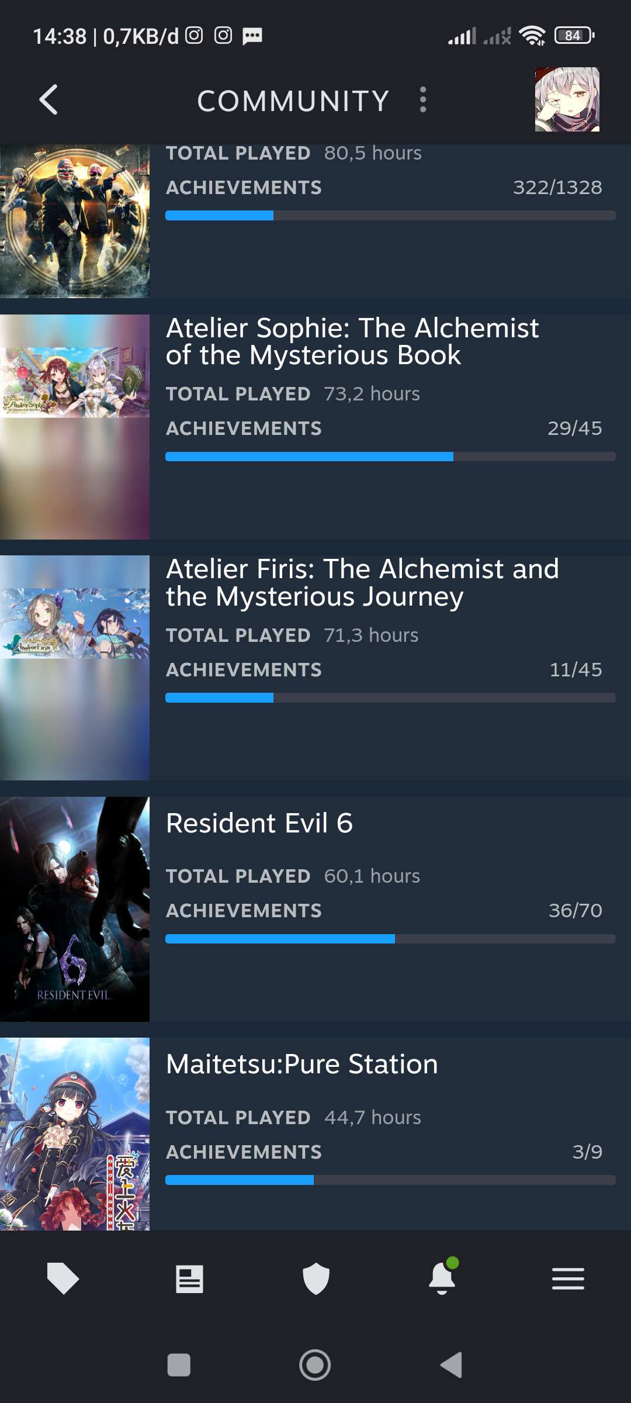Tap the back arrow in header
The width and height of the screenshot is (631, 1403).
[x=49, y=100]
